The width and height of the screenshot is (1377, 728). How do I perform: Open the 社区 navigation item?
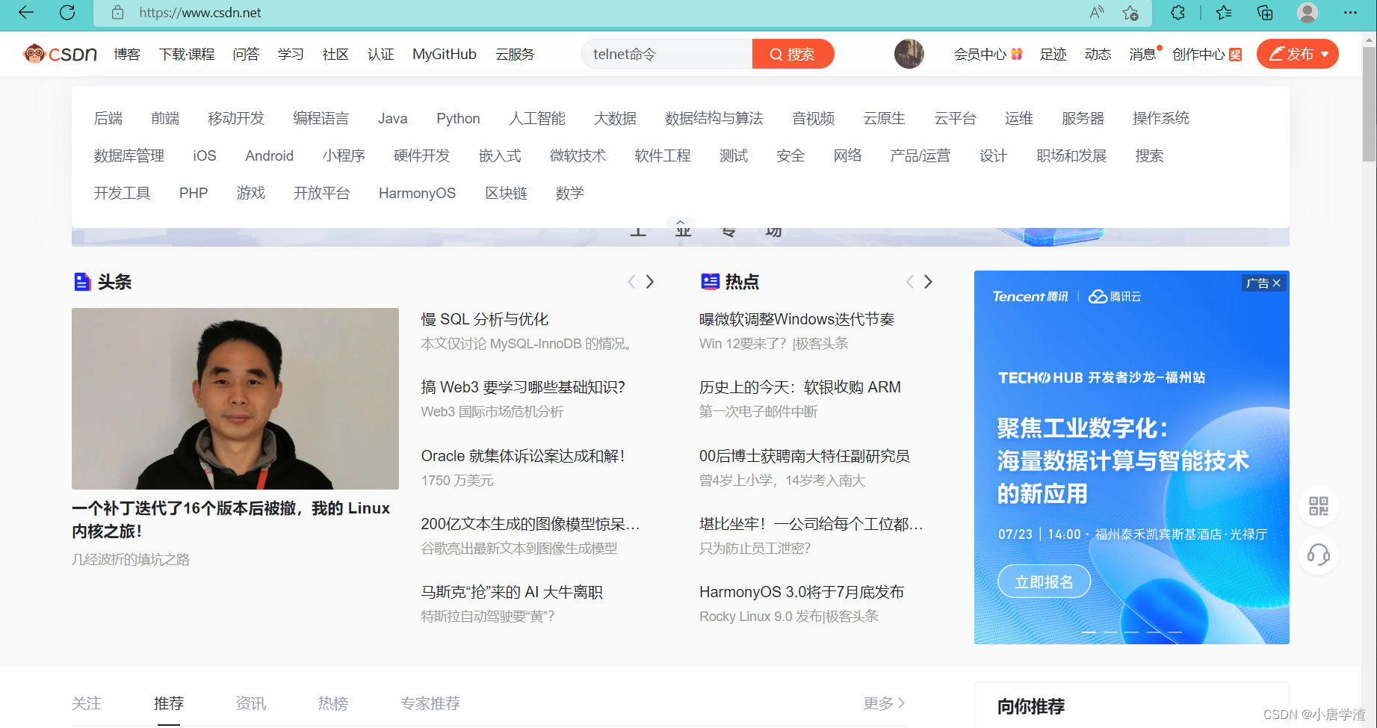[x=335, y=54]
